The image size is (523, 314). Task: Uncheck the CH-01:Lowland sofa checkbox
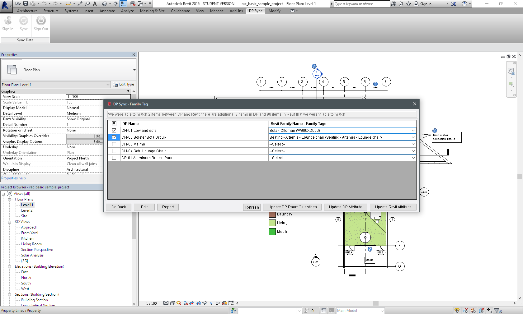coord(114,131)
